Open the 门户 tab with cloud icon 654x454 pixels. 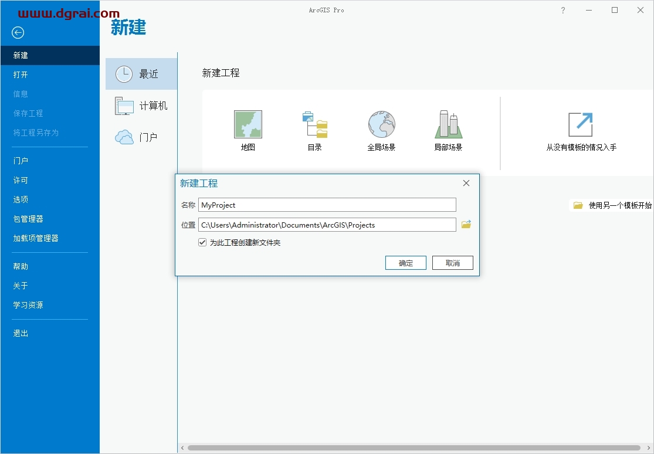[141, 137]
